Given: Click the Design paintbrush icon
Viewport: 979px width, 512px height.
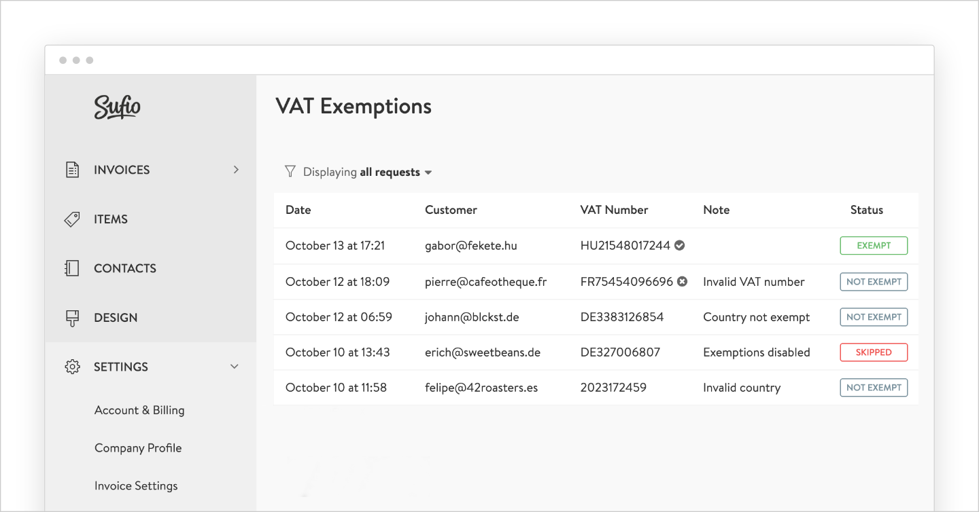Looking at the screenshot, I should (72, 318).
